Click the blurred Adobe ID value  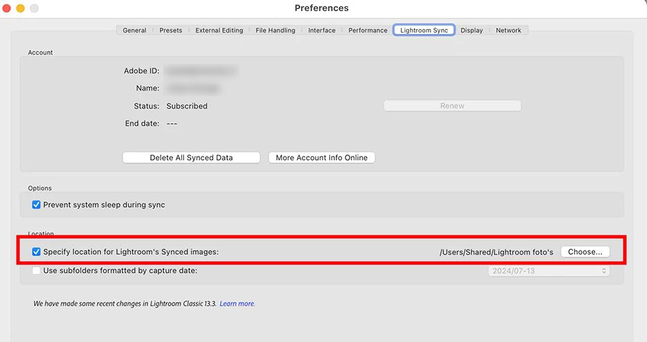[201, 71]
